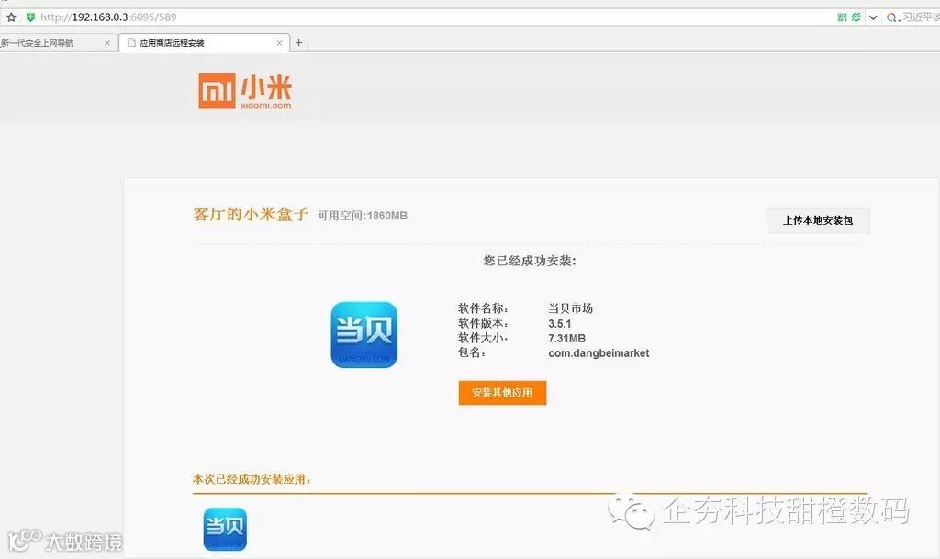The image size is (940, 559).
Task: Click the search magnifier icon
Action: tap(892, 18)
